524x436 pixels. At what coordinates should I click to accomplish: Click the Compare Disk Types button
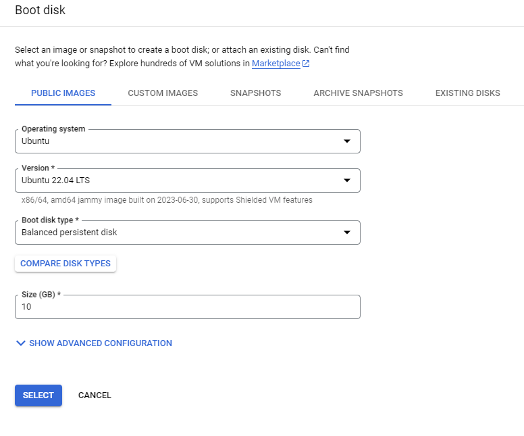(65, 264)
